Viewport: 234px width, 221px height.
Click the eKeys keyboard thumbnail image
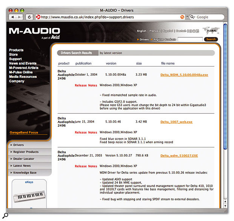tap(29, 196)
